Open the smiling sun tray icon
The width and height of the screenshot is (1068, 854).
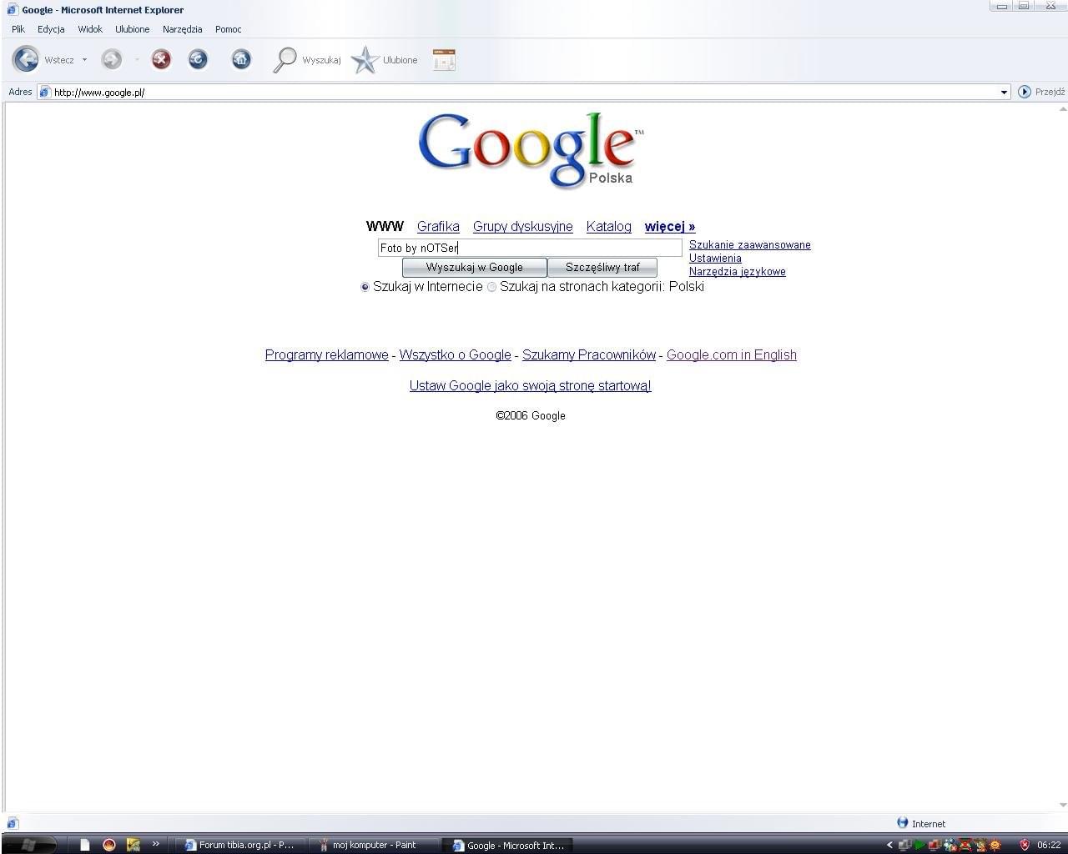pyautogui.click(x=995, y=845)
